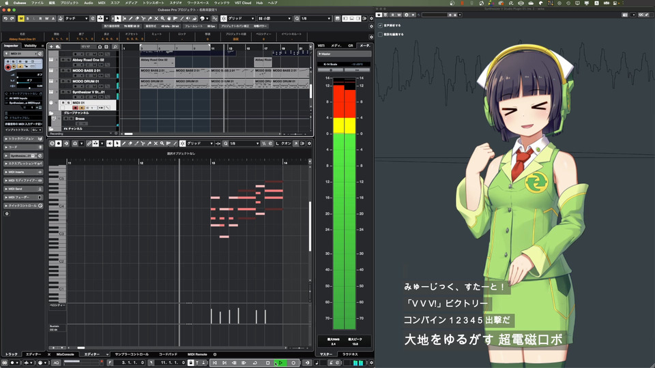Select the Draw pencil tool in project toolbar
Screen dimensions: 655x368
[131, 18]
